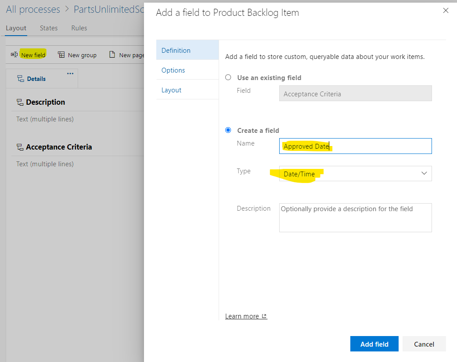Switch to the dialog's Layout tab
The image size is (457, 362).
[172, 90]
